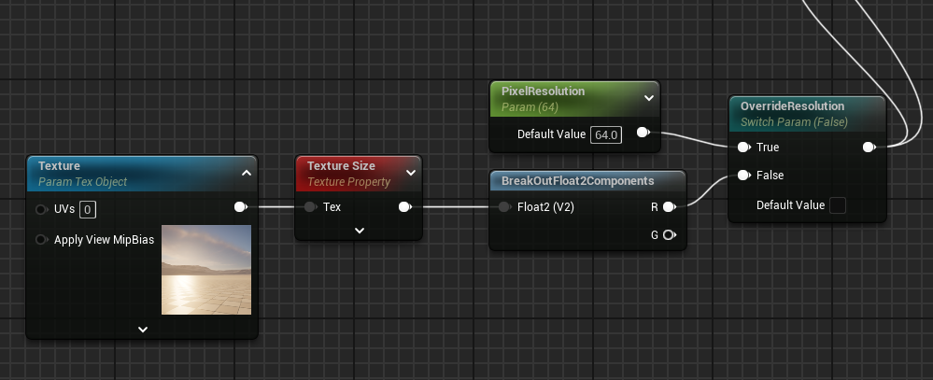Click the OverrideResolution output pin
Screen dimensions: 933x380
click(869, 147)
